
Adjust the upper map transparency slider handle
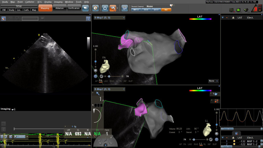coord(109,76)
